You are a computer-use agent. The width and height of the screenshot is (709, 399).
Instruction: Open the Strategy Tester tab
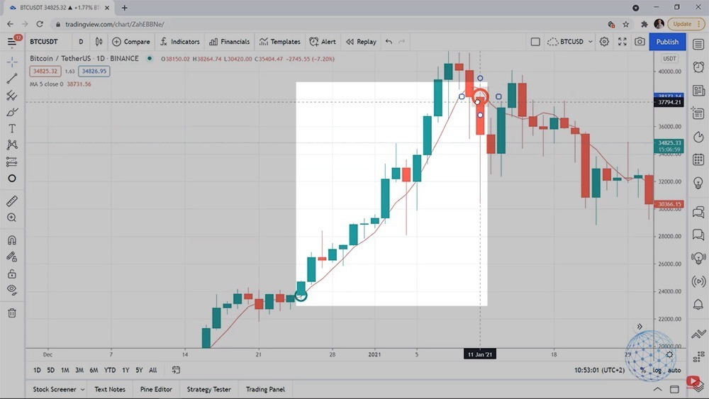(x=208, y=389)
